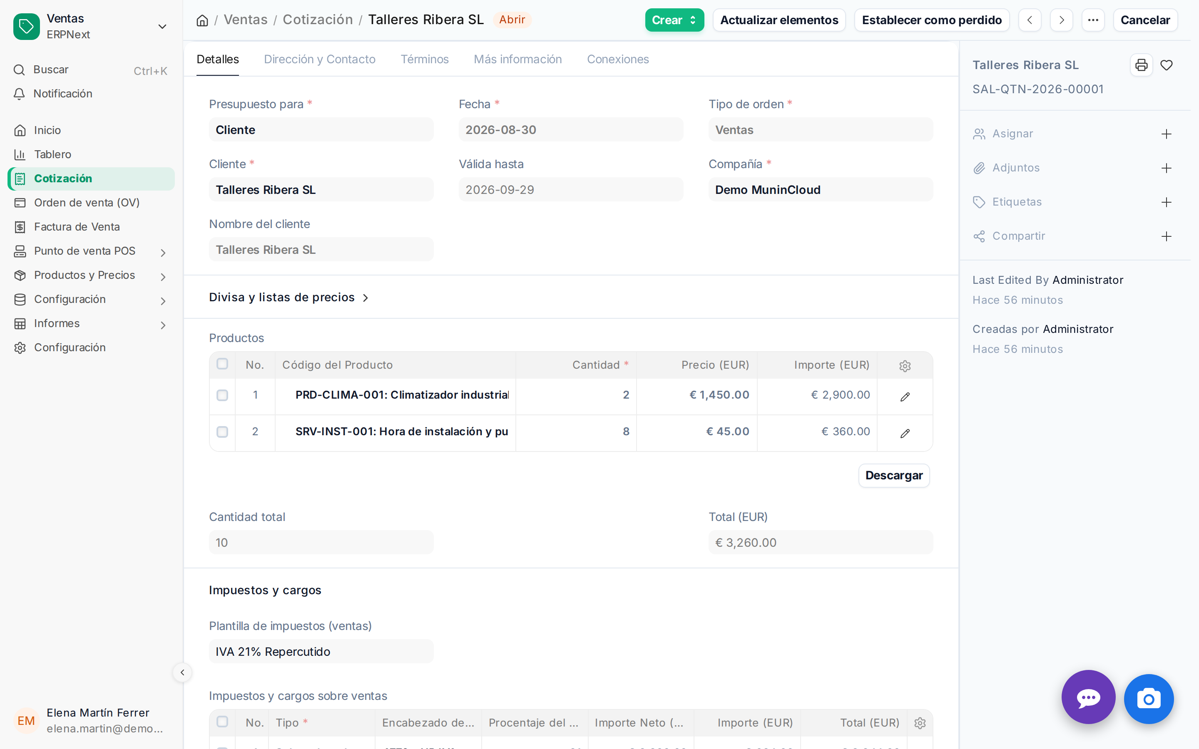This screenshot has width=1199, height=749.
Task: Open the Ventas ERPNext workspace switcher
Action: (91, 26)
